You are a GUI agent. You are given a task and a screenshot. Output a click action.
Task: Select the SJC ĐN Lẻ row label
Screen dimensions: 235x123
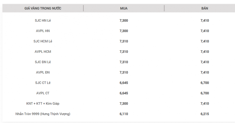[43, 62]
